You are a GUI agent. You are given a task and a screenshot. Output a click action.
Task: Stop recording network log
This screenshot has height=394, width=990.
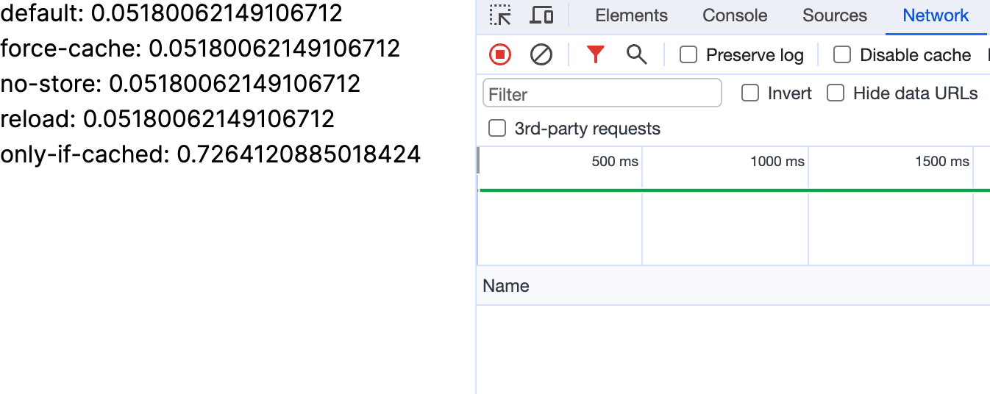point(500,54)
